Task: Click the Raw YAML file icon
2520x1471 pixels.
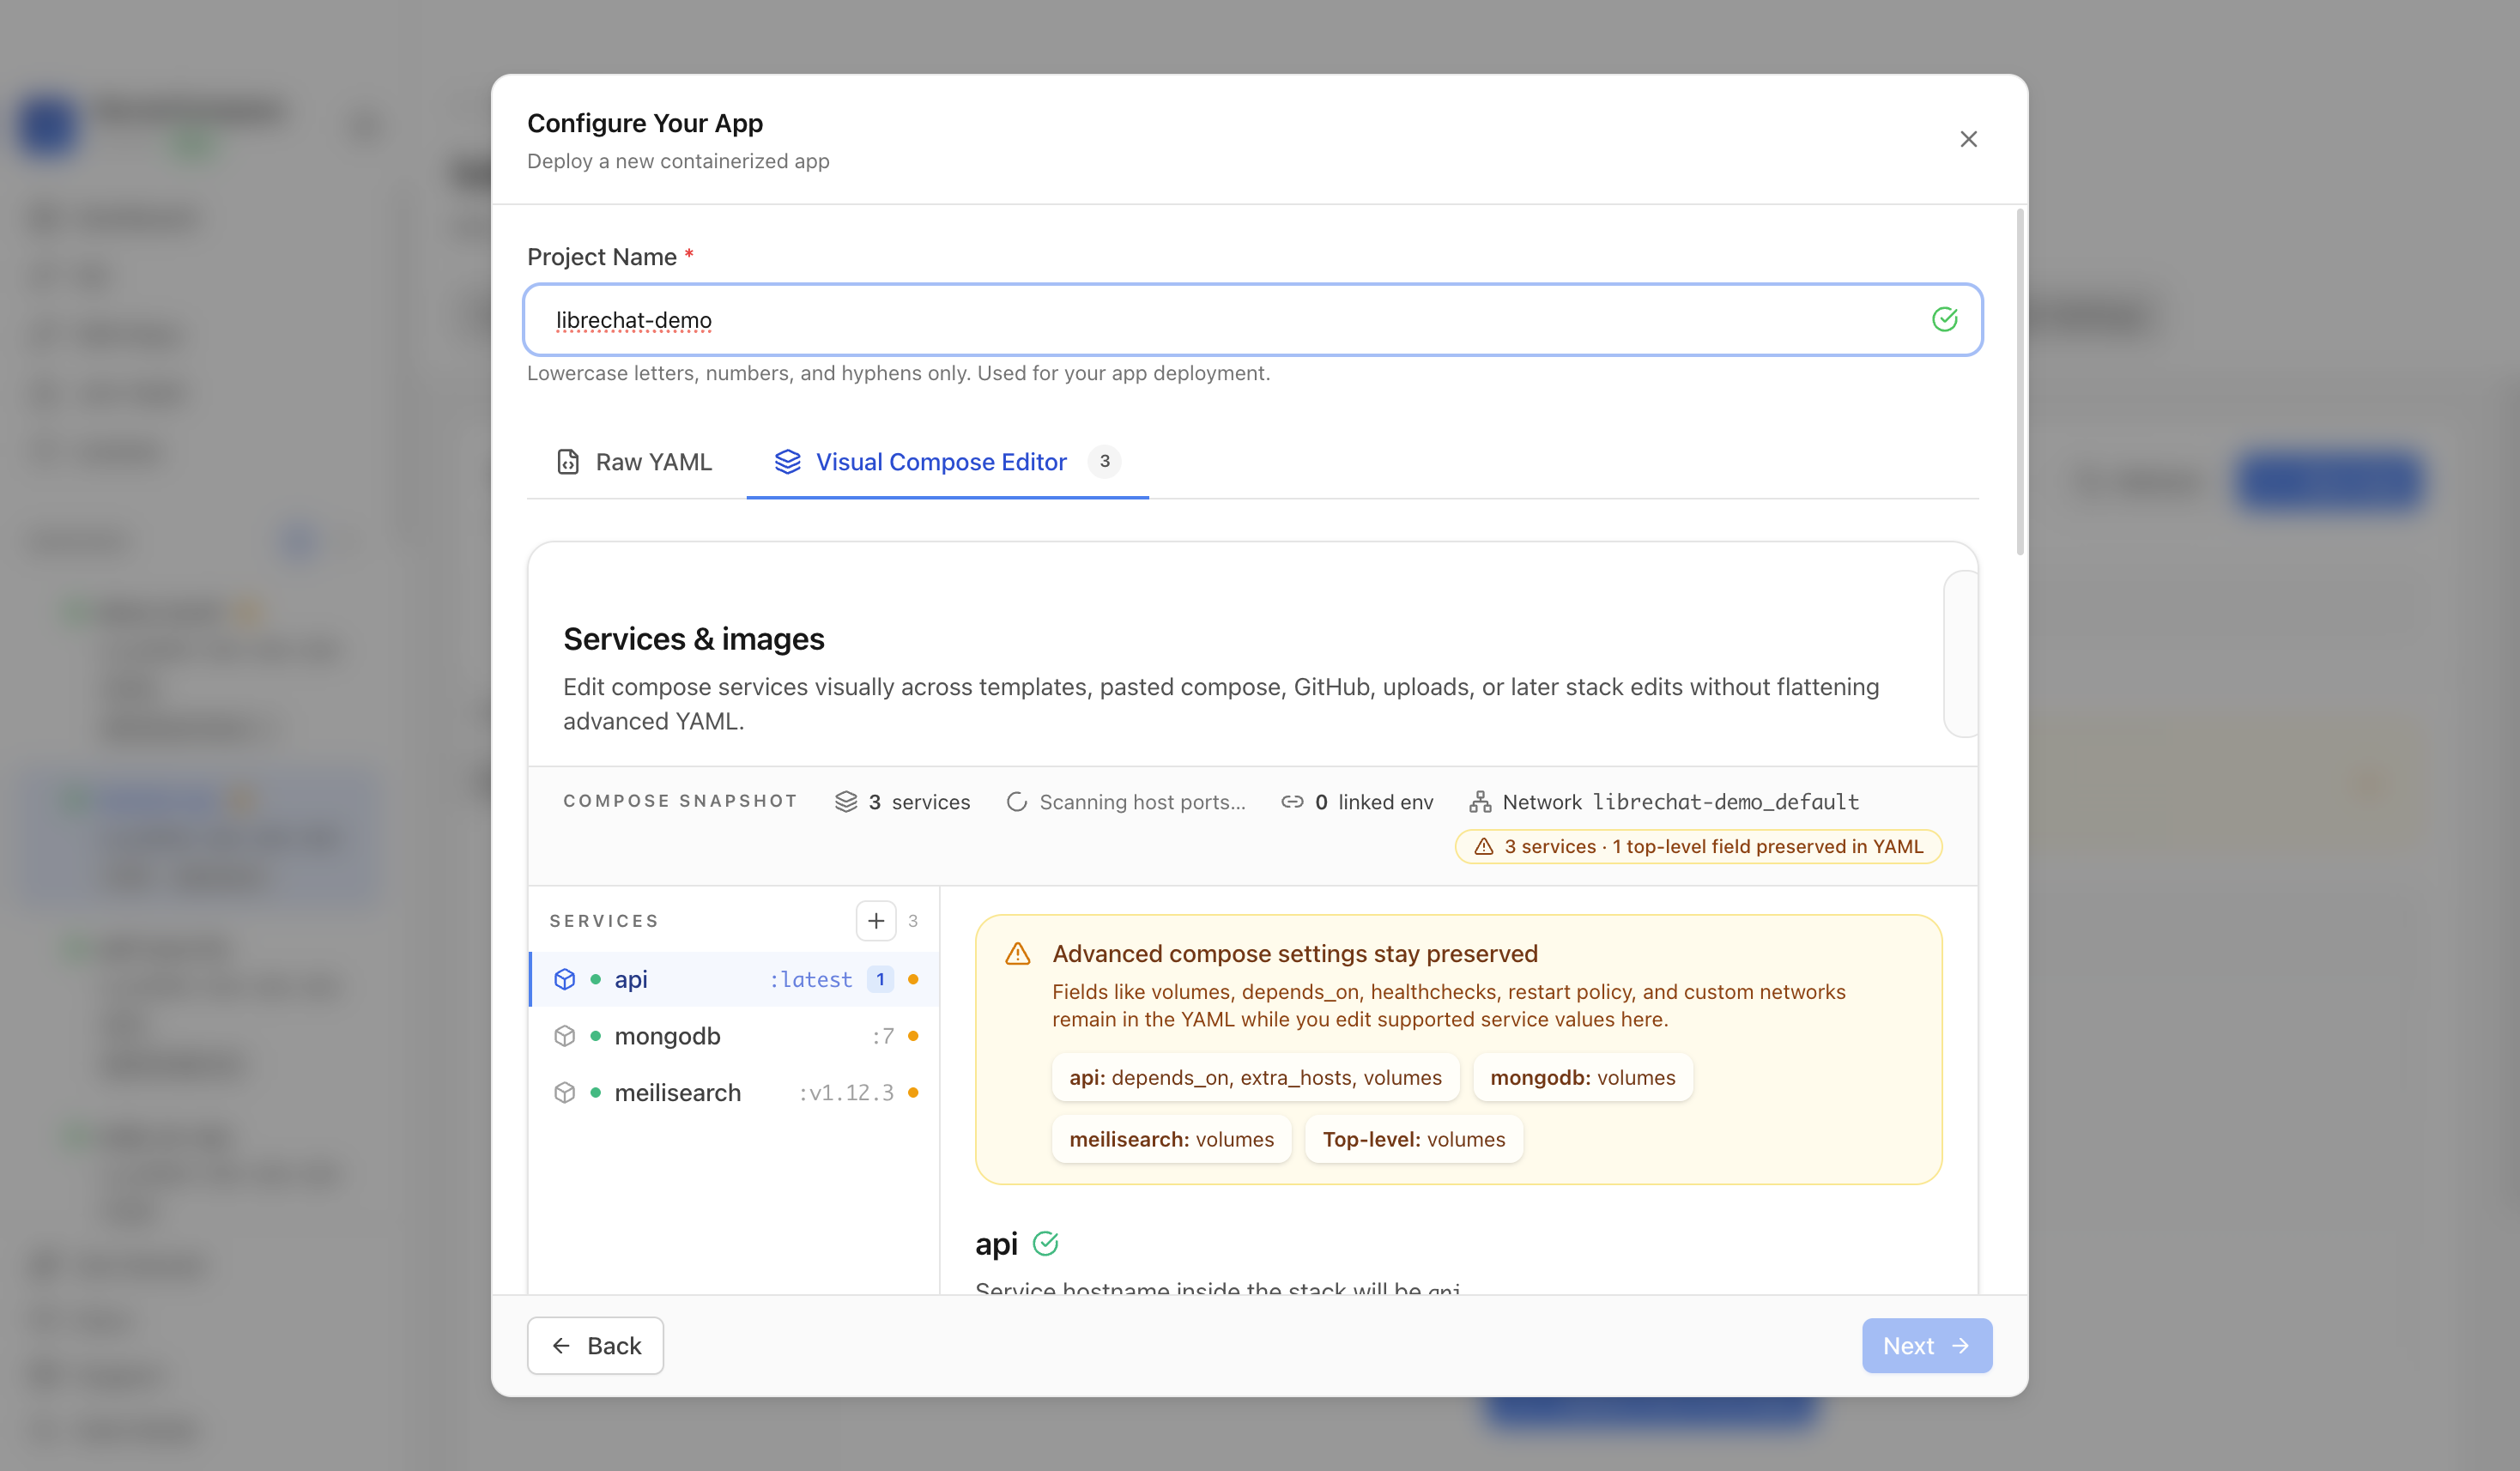Action: coord(568,462)
